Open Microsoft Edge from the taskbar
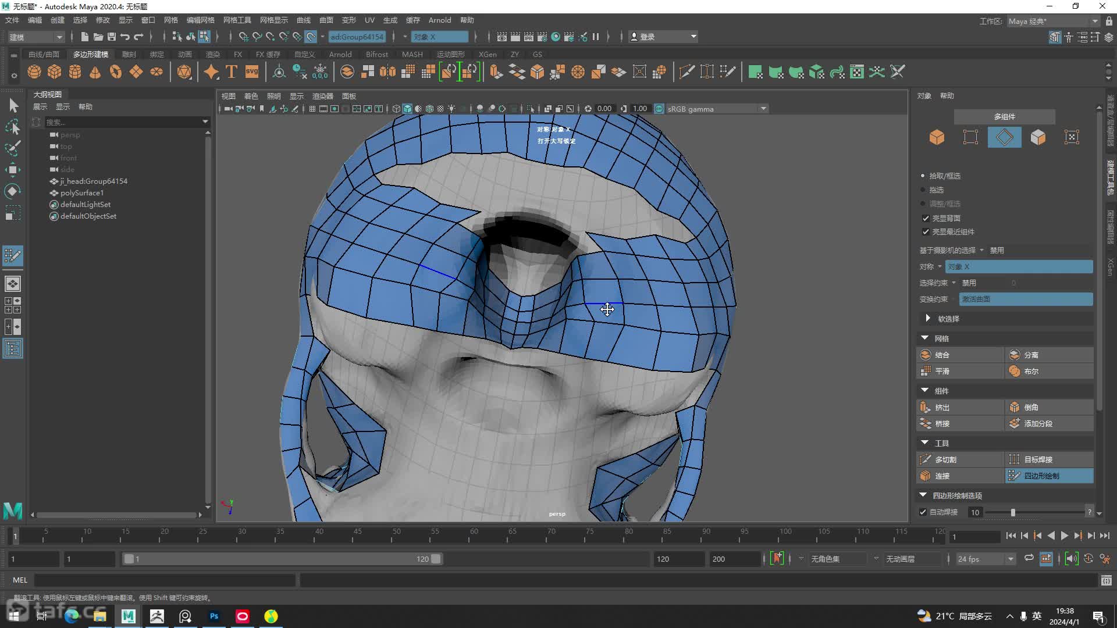Image resolution: width=1117 pixels, height=628 pixels. tap(72, 616)
